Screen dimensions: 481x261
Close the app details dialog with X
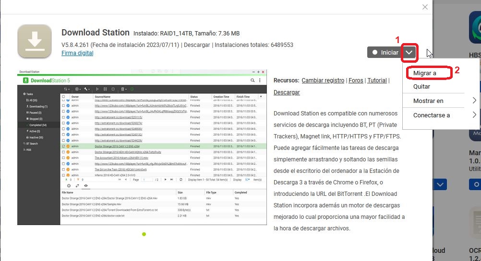coord(425,7)
